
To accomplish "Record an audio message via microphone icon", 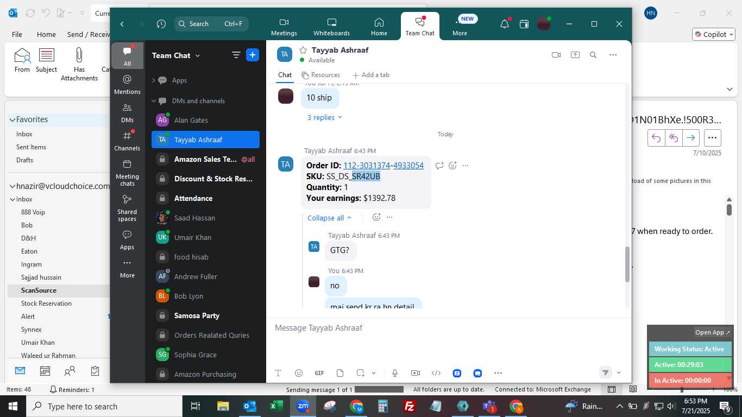I will click(395, 373).
